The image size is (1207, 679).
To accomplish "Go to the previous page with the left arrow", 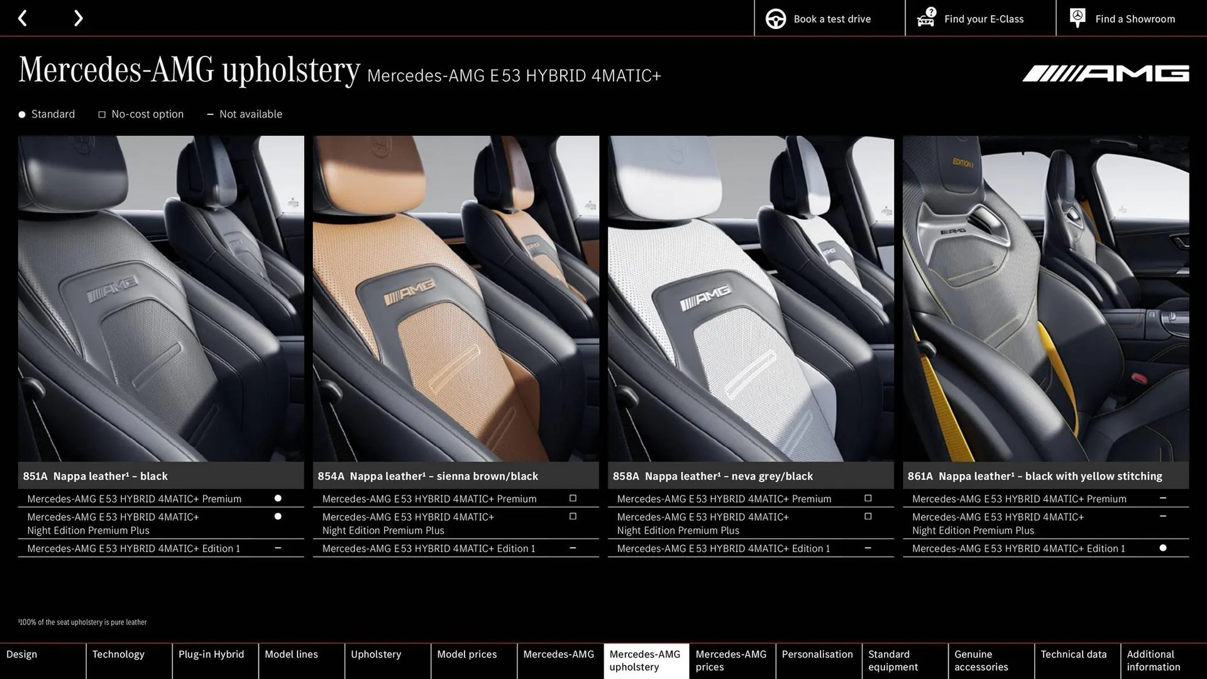I will tap(23, 18).
